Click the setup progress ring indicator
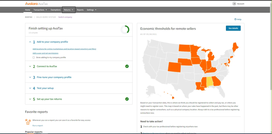 125,30
